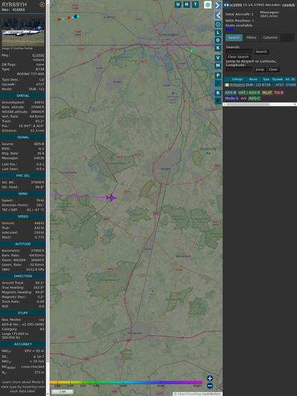Zoom out with the minus button

tap(210, 386)
